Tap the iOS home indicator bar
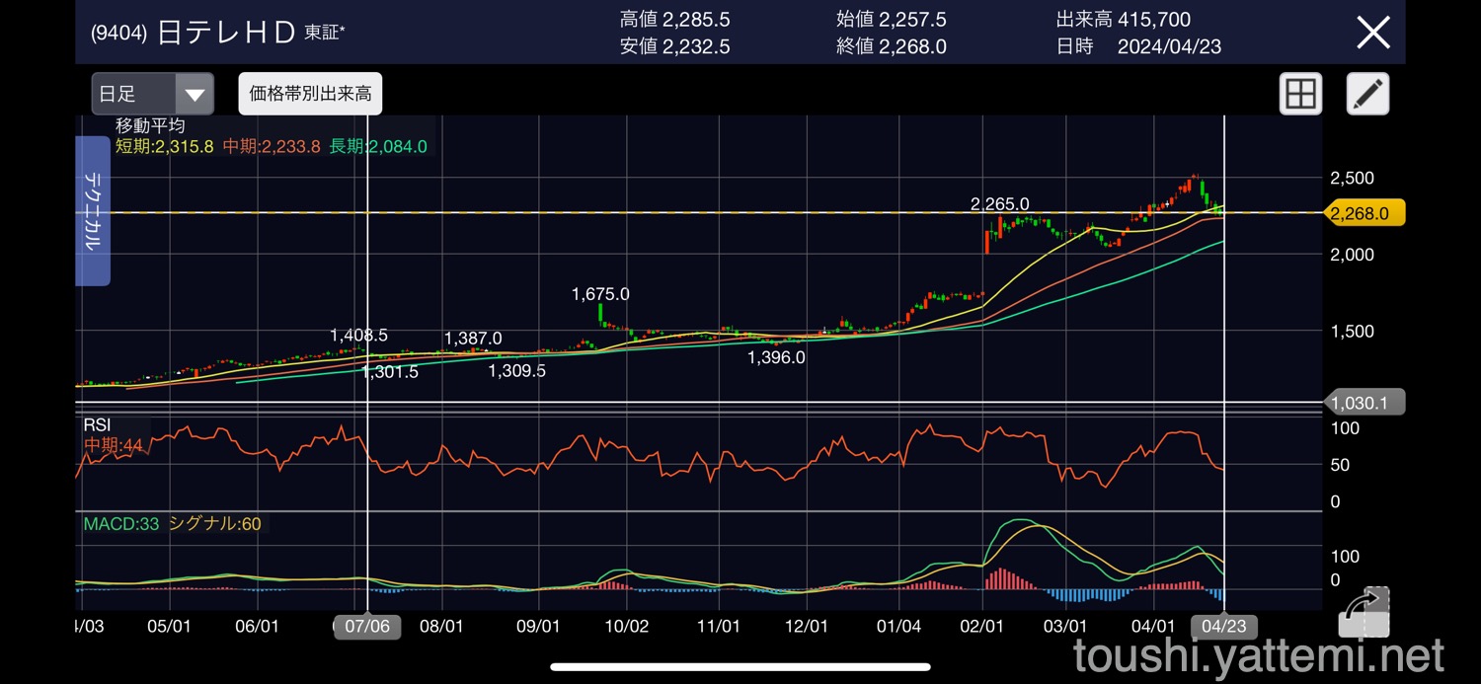The width and height of the screenshot is (1481, 684). 740,667
